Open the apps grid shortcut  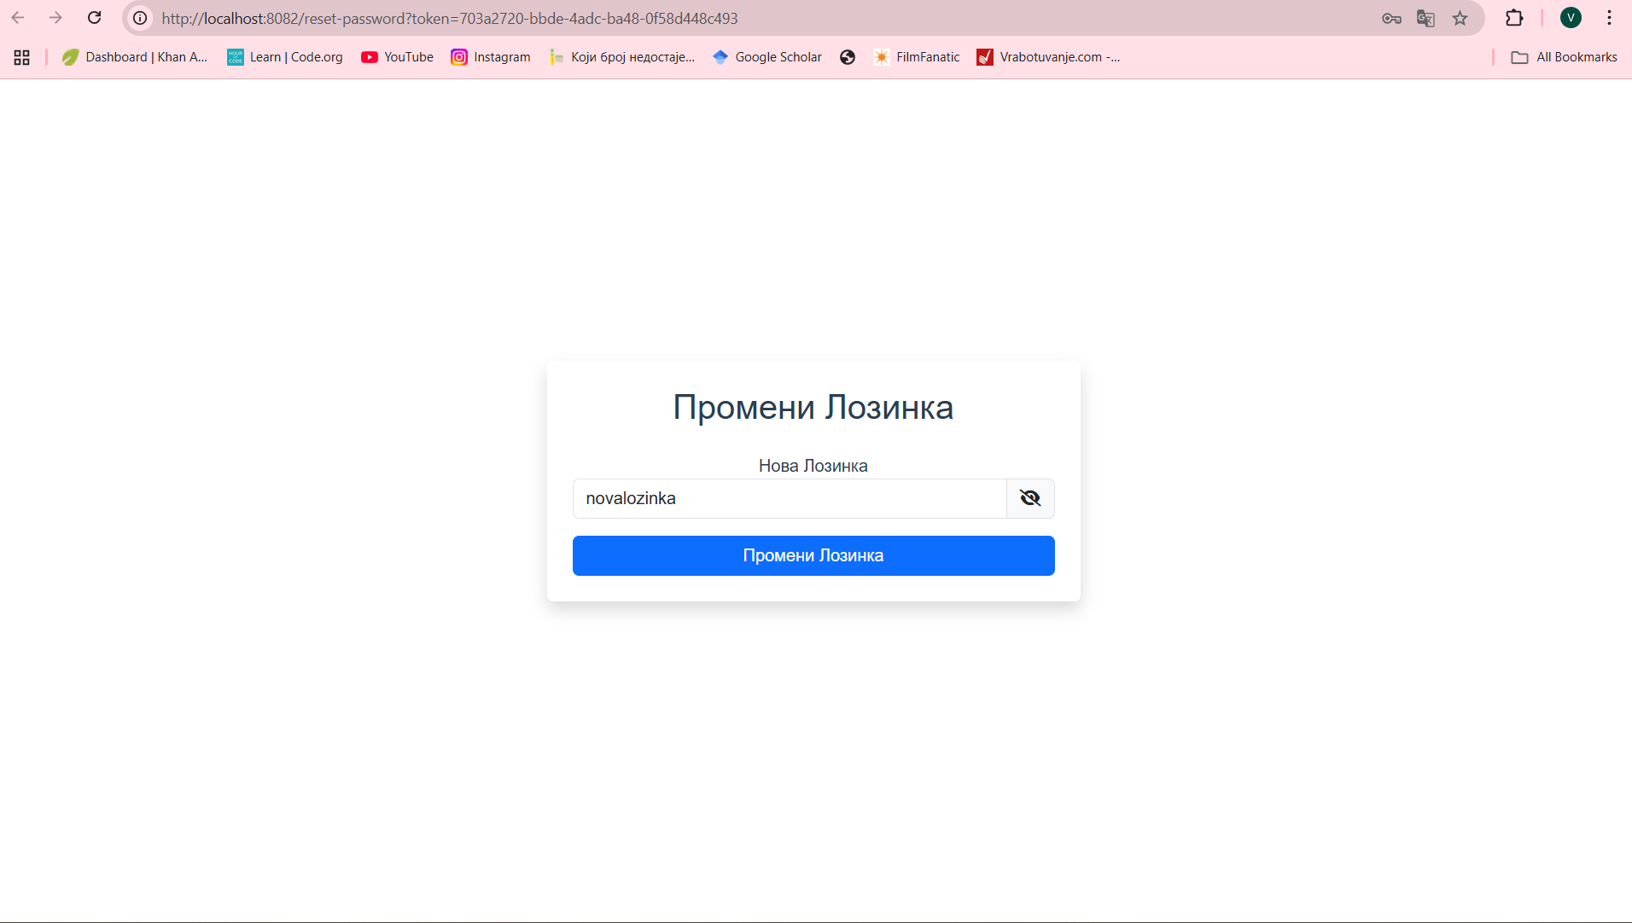click(22, 57)
